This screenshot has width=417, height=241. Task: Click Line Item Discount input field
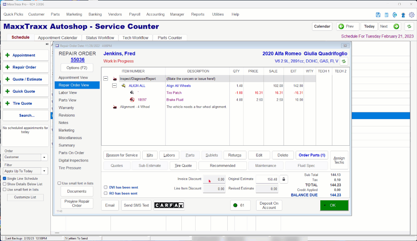click(214, 189)
